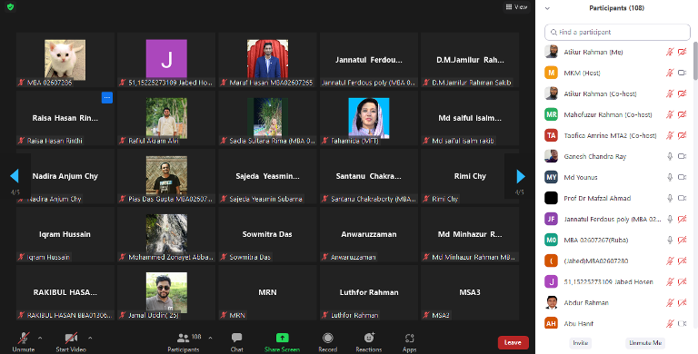Click the Unmute Me button
This screenshot has height=354, width=698.
click(645, 343)
